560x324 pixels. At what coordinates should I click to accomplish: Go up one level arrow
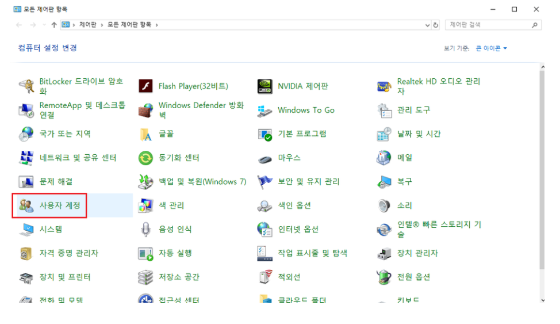click(x=54, y=25)
